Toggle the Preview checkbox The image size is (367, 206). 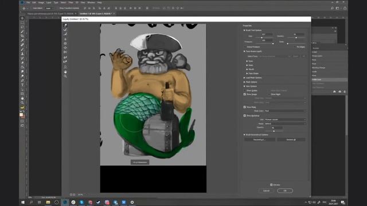click(x=271, y=185)
